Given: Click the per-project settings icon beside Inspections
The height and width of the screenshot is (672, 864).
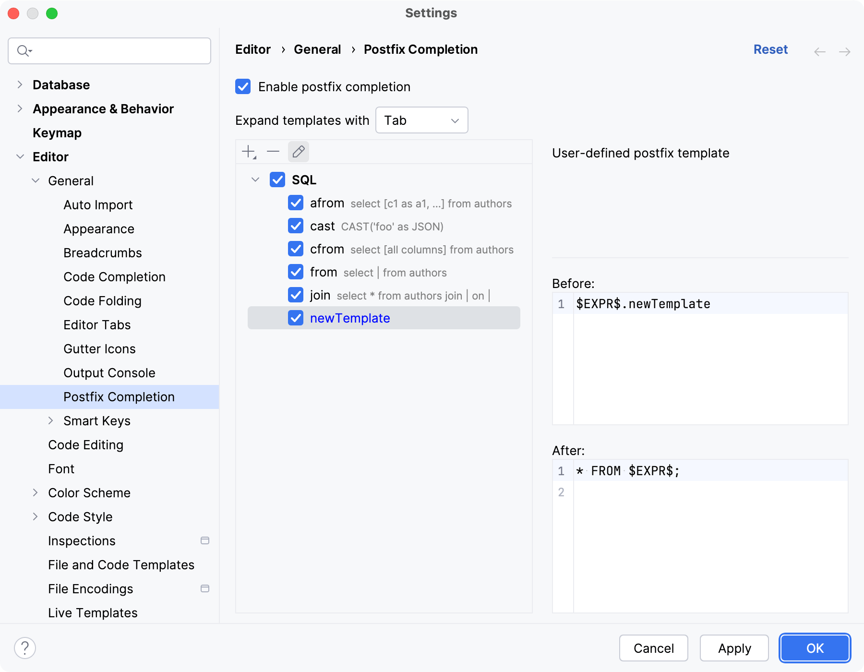Looking at the screenshot, I should pyautogui.click(x=205, y=540).
